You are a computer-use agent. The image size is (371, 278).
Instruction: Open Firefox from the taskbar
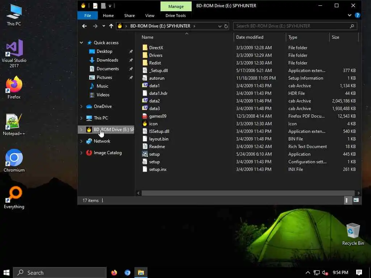114,273
